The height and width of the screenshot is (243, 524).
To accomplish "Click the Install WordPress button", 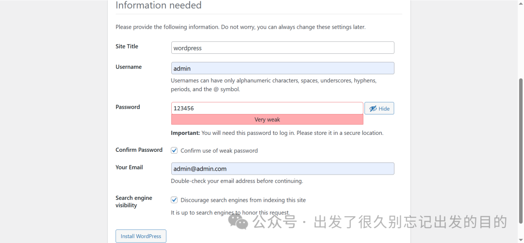I will pyautogui.click(x=141, y=236).
